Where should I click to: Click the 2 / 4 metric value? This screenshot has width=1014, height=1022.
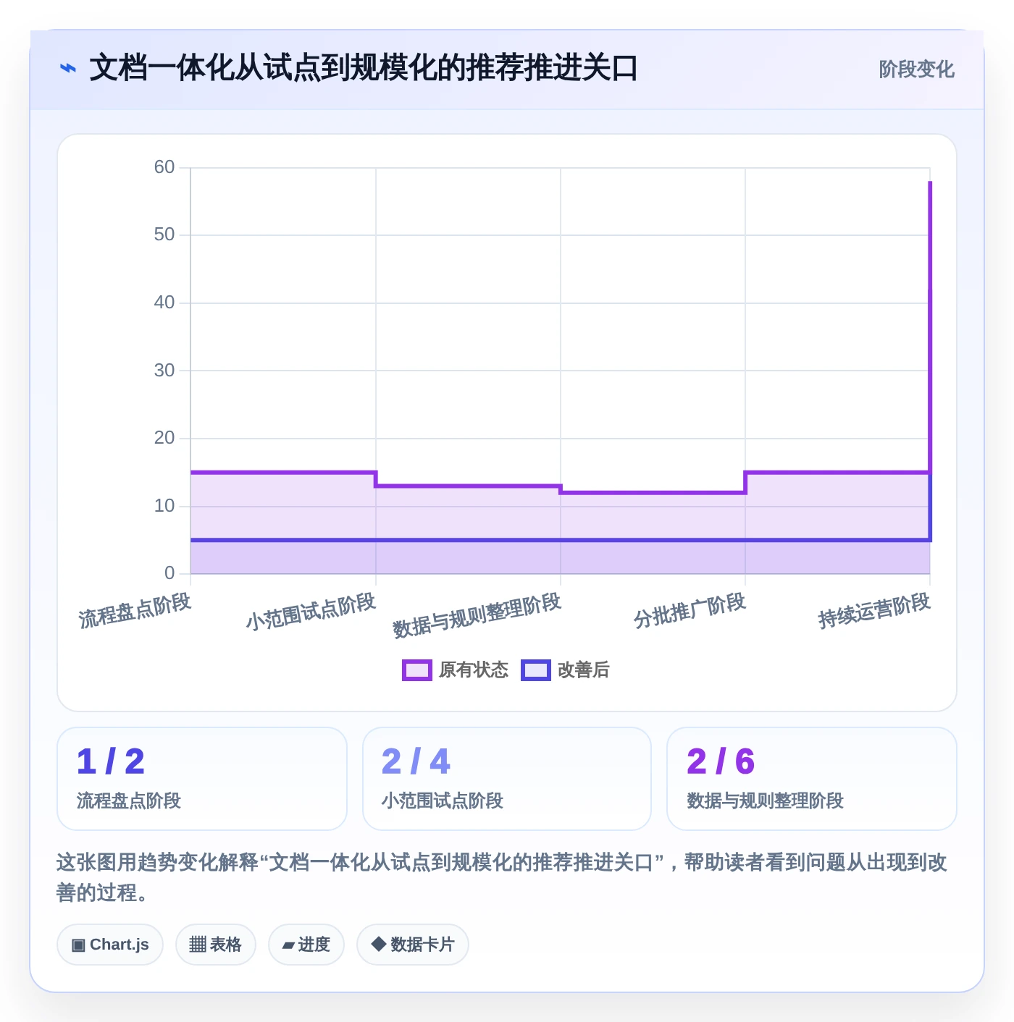416,761
